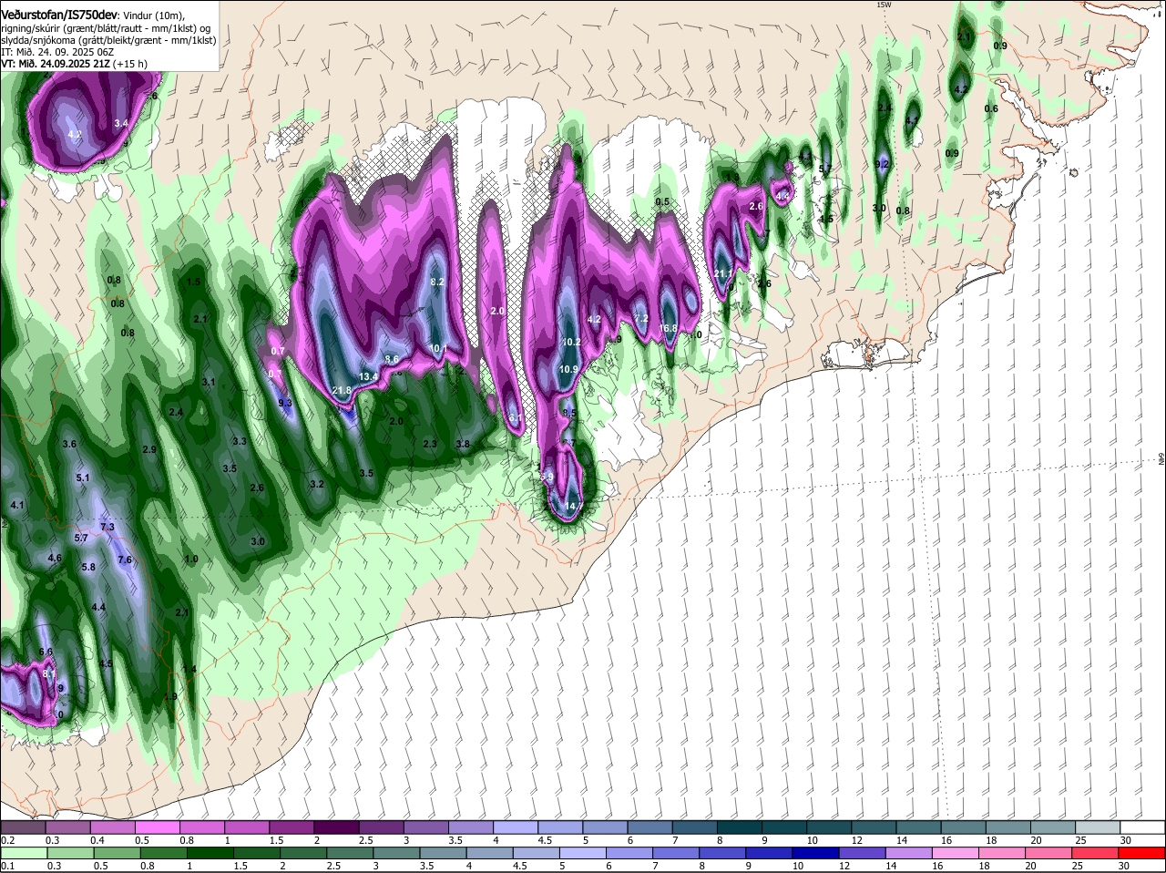Click the precipitation value 10.2 on the map
Viewport: 1166px width, 873px height.
571,342
